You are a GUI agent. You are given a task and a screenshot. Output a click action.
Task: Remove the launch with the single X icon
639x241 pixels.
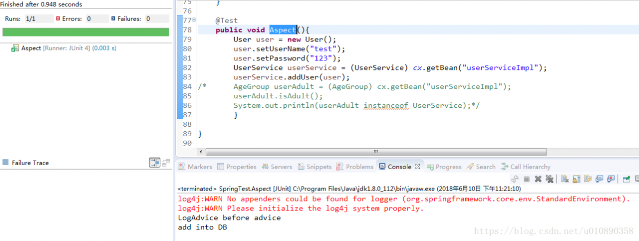pyautogui.click(x=538, y=179)
